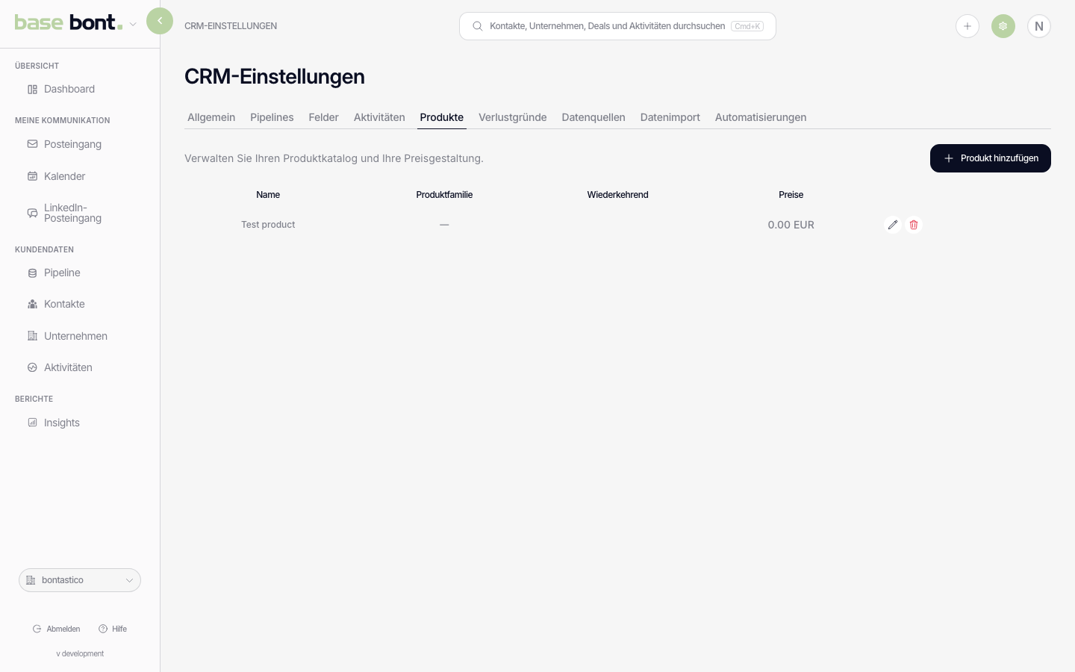Viewport: 1075px width, 672px height.
Task: Open the workspace dropdown next to the base bont logo
Action: point(133,24)
